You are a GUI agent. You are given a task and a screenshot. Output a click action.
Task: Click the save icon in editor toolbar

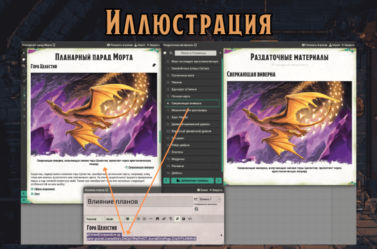pos(184,219)
